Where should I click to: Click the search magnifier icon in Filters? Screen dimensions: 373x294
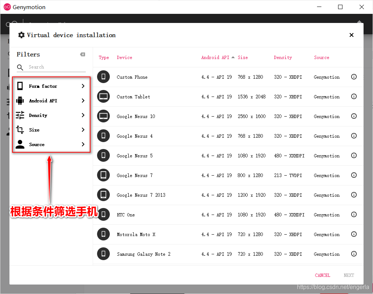point(20,67)
